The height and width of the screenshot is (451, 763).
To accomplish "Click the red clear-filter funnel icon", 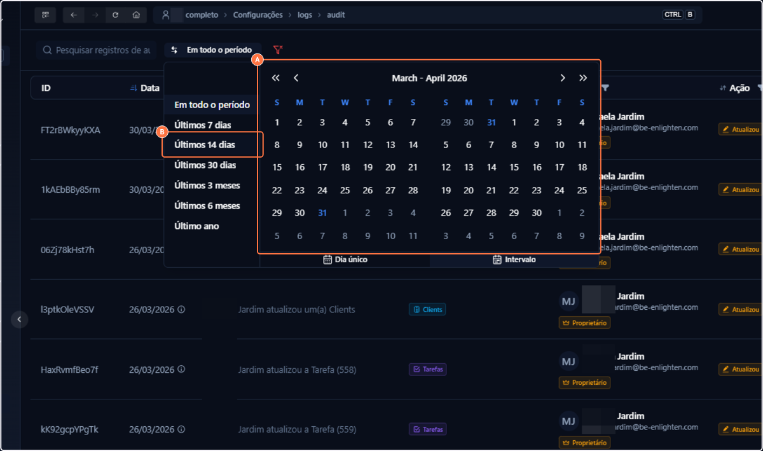I will pos(278,49).
